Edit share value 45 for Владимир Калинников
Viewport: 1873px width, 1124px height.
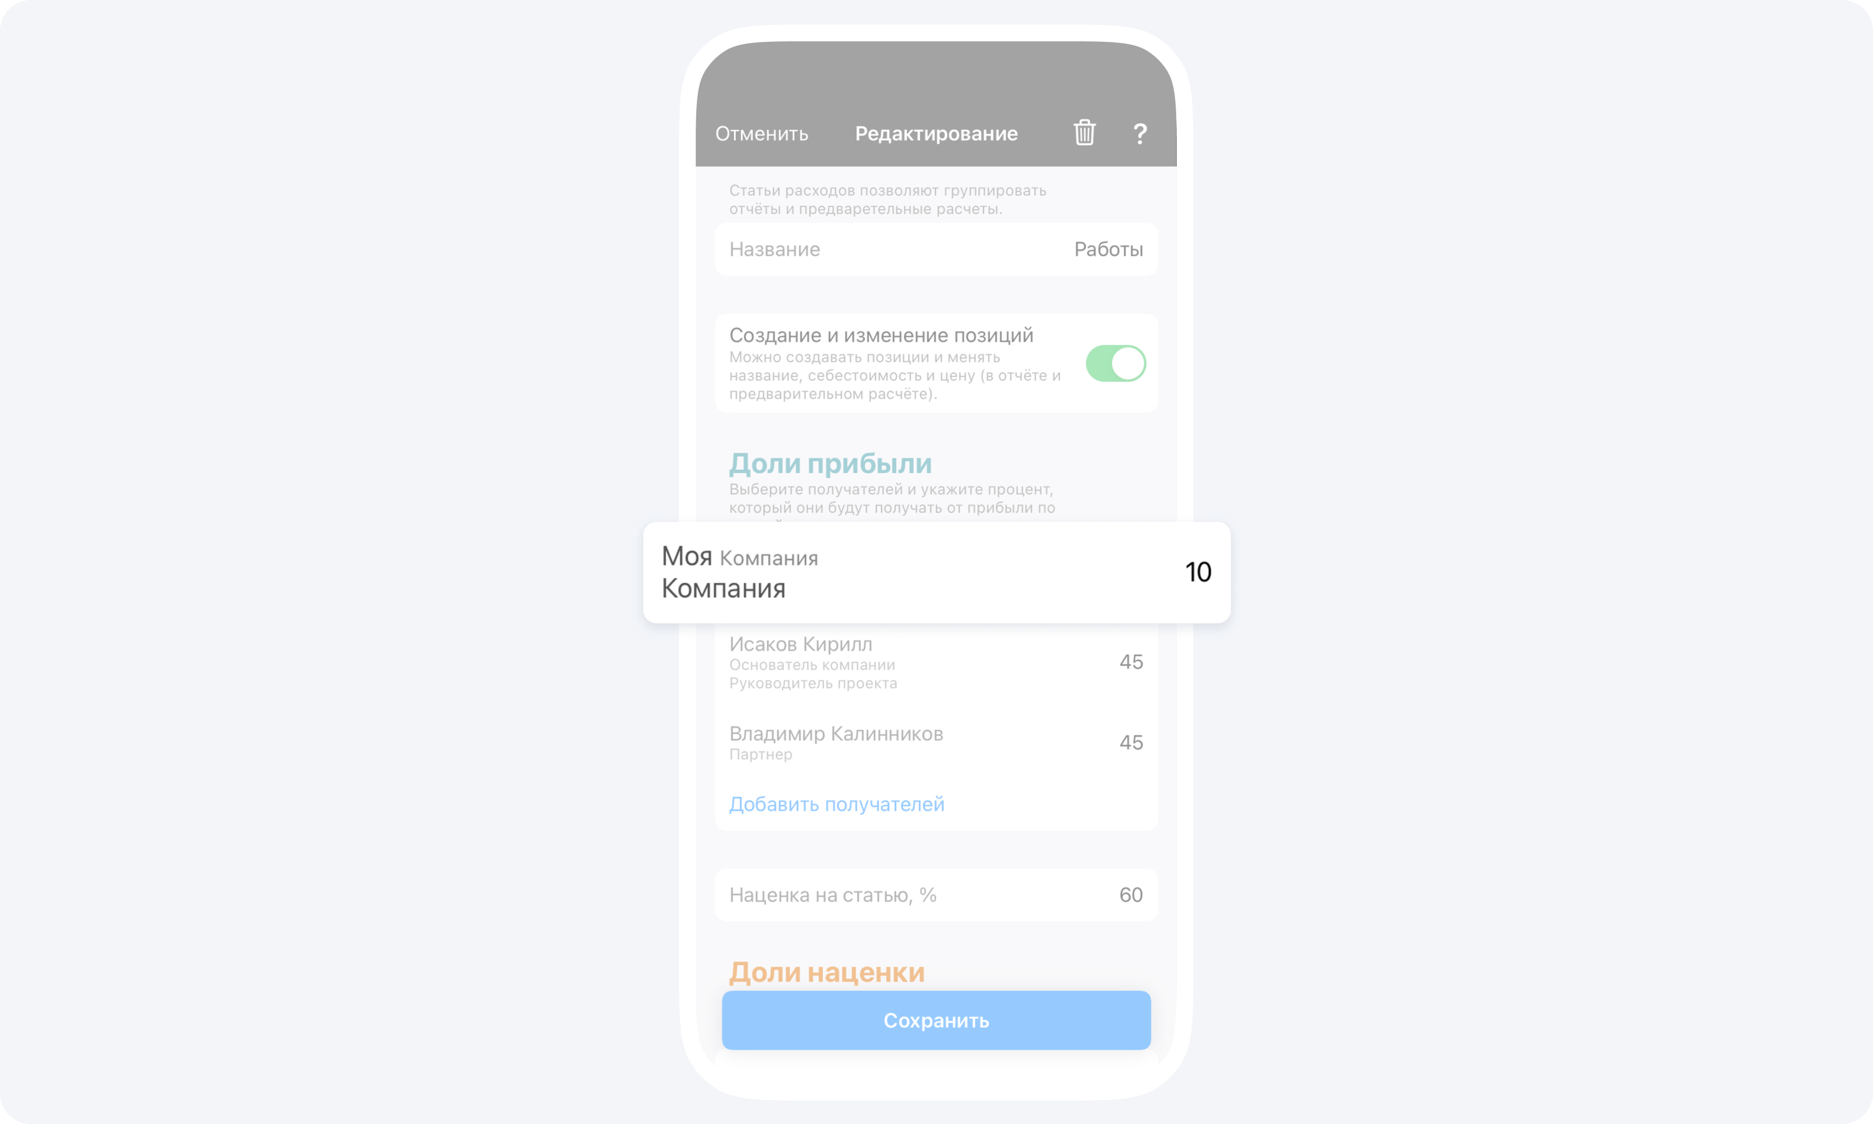pos(1131,742)
